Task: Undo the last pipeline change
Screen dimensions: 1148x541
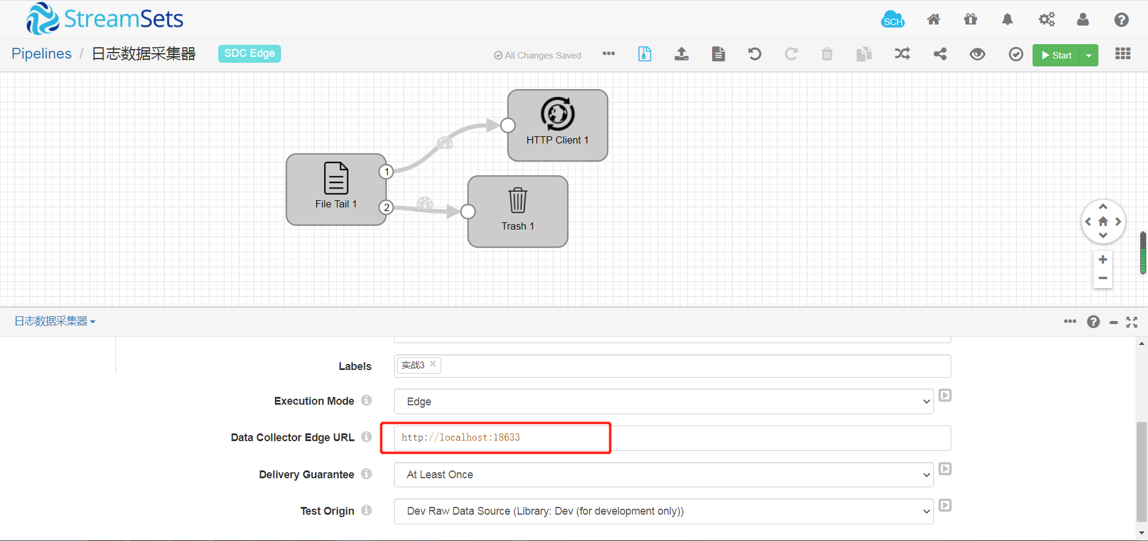Action: 755,54
